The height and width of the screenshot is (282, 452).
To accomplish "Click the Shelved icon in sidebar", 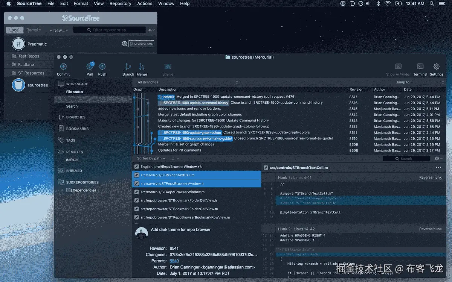I will pyautogui.click(x=61, y=171).
